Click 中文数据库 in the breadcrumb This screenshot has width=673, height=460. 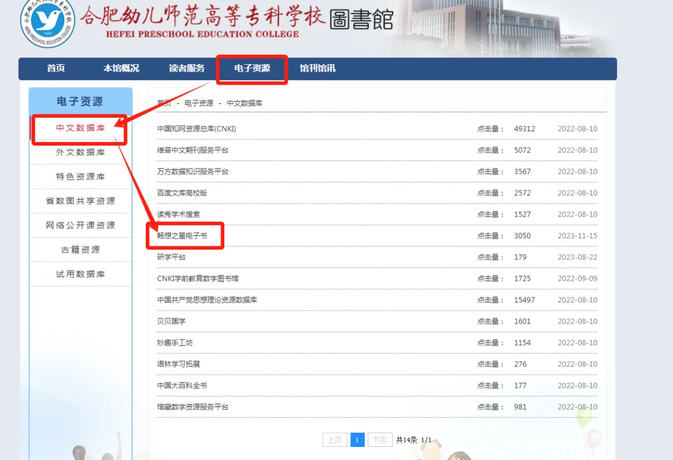(x=244, y=103)
